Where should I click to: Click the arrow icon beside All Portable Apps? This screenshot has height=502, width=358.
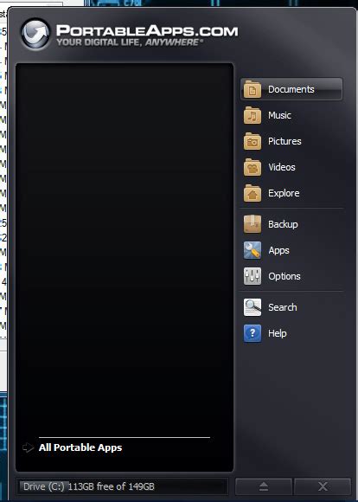(29, 447)
